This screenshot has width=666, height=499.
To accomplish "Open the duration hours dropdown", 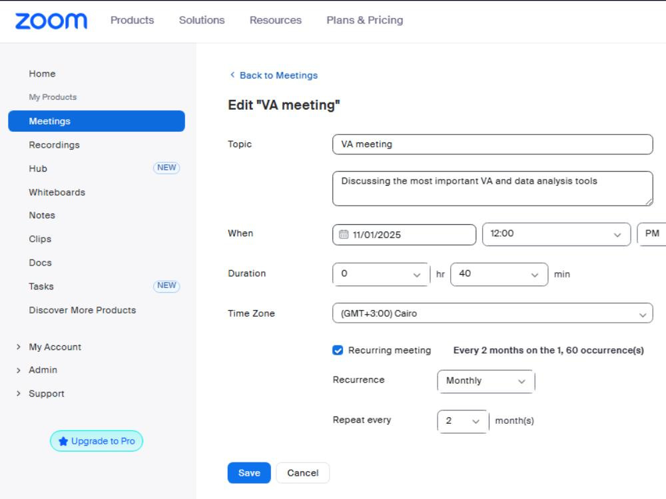I will pyautogui.click(x=380, y=274).
